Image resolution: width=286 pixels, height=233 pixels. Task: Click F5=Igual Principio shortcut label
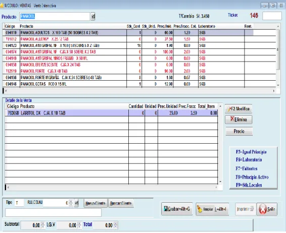[251, 152]
